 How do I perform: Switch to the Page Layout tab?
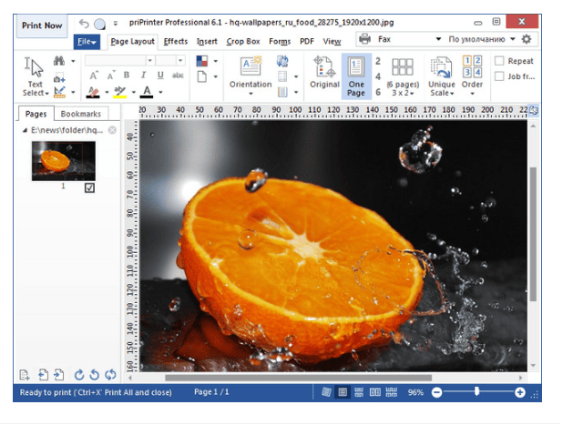coord(132,42)
